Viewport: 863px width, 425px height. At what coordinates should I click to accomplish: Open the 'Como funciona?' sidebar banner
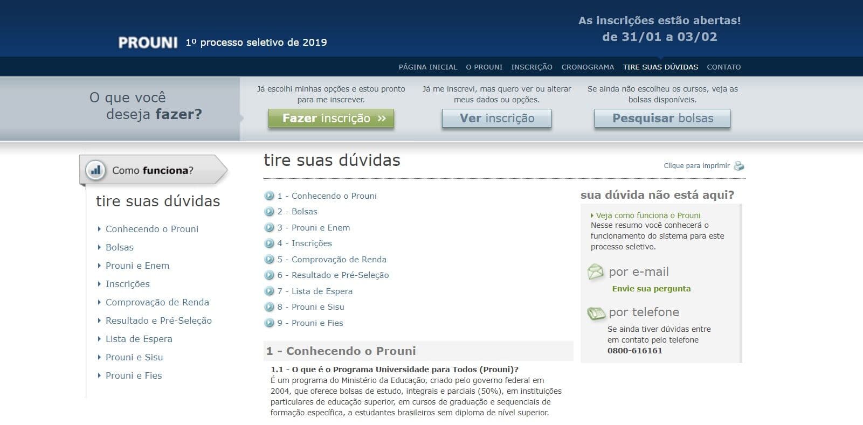coord(154,170)
